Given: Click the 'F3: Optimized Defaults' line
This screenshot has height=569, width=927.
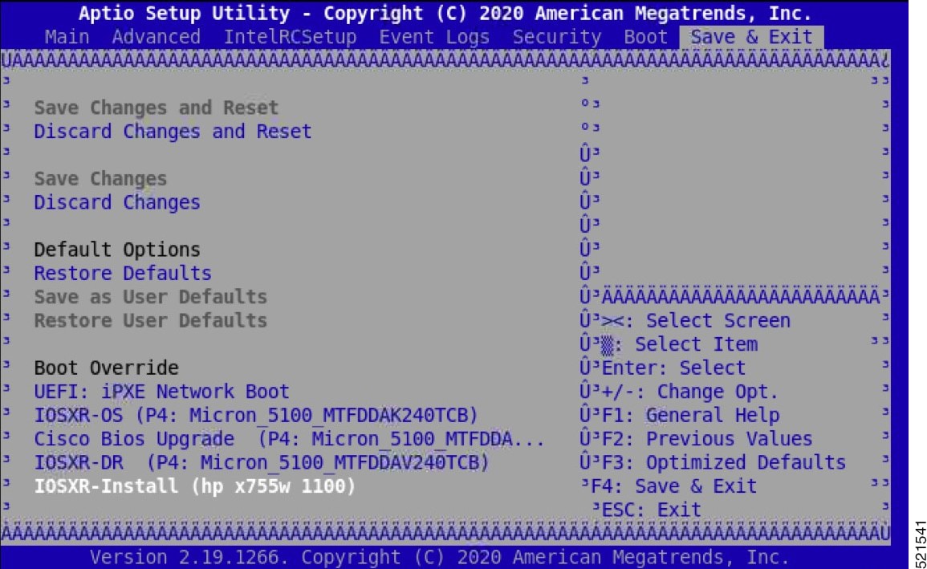Looking at the screenshot, I should click(724, 462).
